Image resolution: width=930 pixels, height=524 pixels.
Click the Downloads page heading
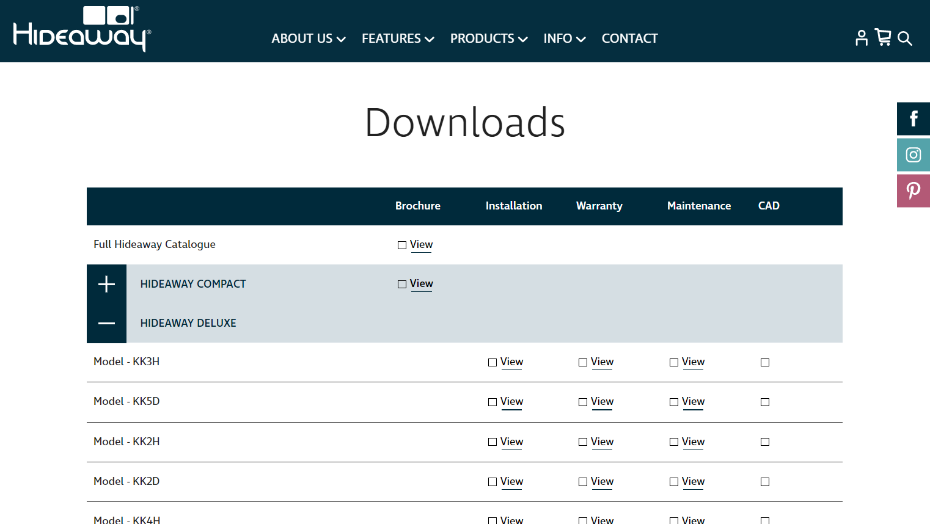coord(465,122)
